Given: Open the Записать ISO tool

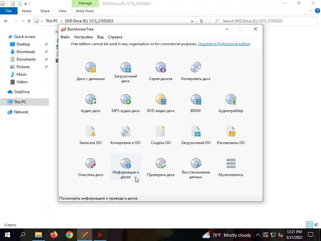Looking at the screenshot, I should tap(91, 135).
